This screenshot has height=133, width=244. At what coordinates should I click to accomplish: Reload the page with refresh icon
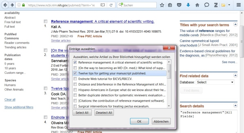[111, 5]
